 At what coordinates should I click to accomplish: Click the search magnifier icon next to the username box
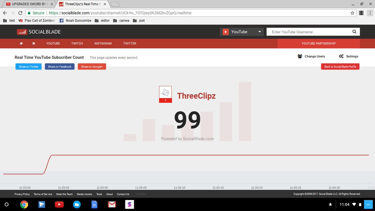pyautogui.click(x=354, y=32)
